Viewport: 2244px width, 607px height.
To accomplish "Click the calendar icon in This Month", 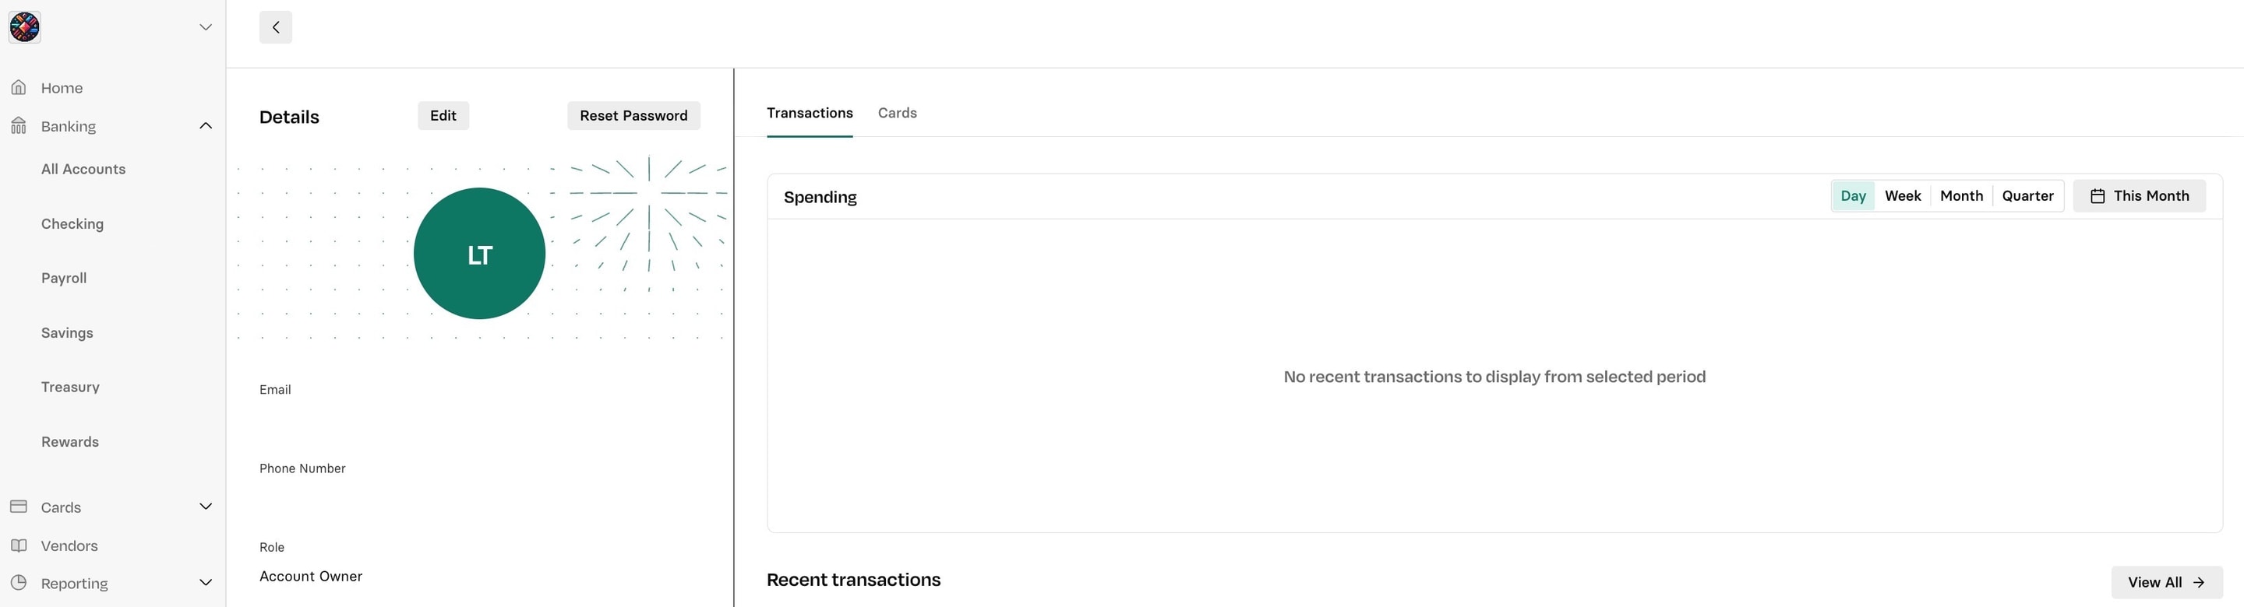I will [2098, 195].
